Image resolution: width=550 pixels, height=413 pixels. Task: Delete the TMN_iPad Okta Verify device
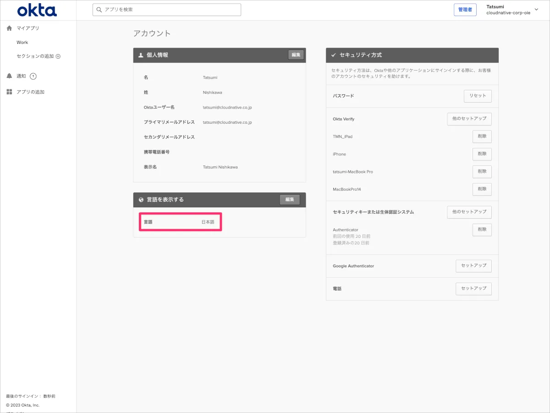[x=482, y=137]
